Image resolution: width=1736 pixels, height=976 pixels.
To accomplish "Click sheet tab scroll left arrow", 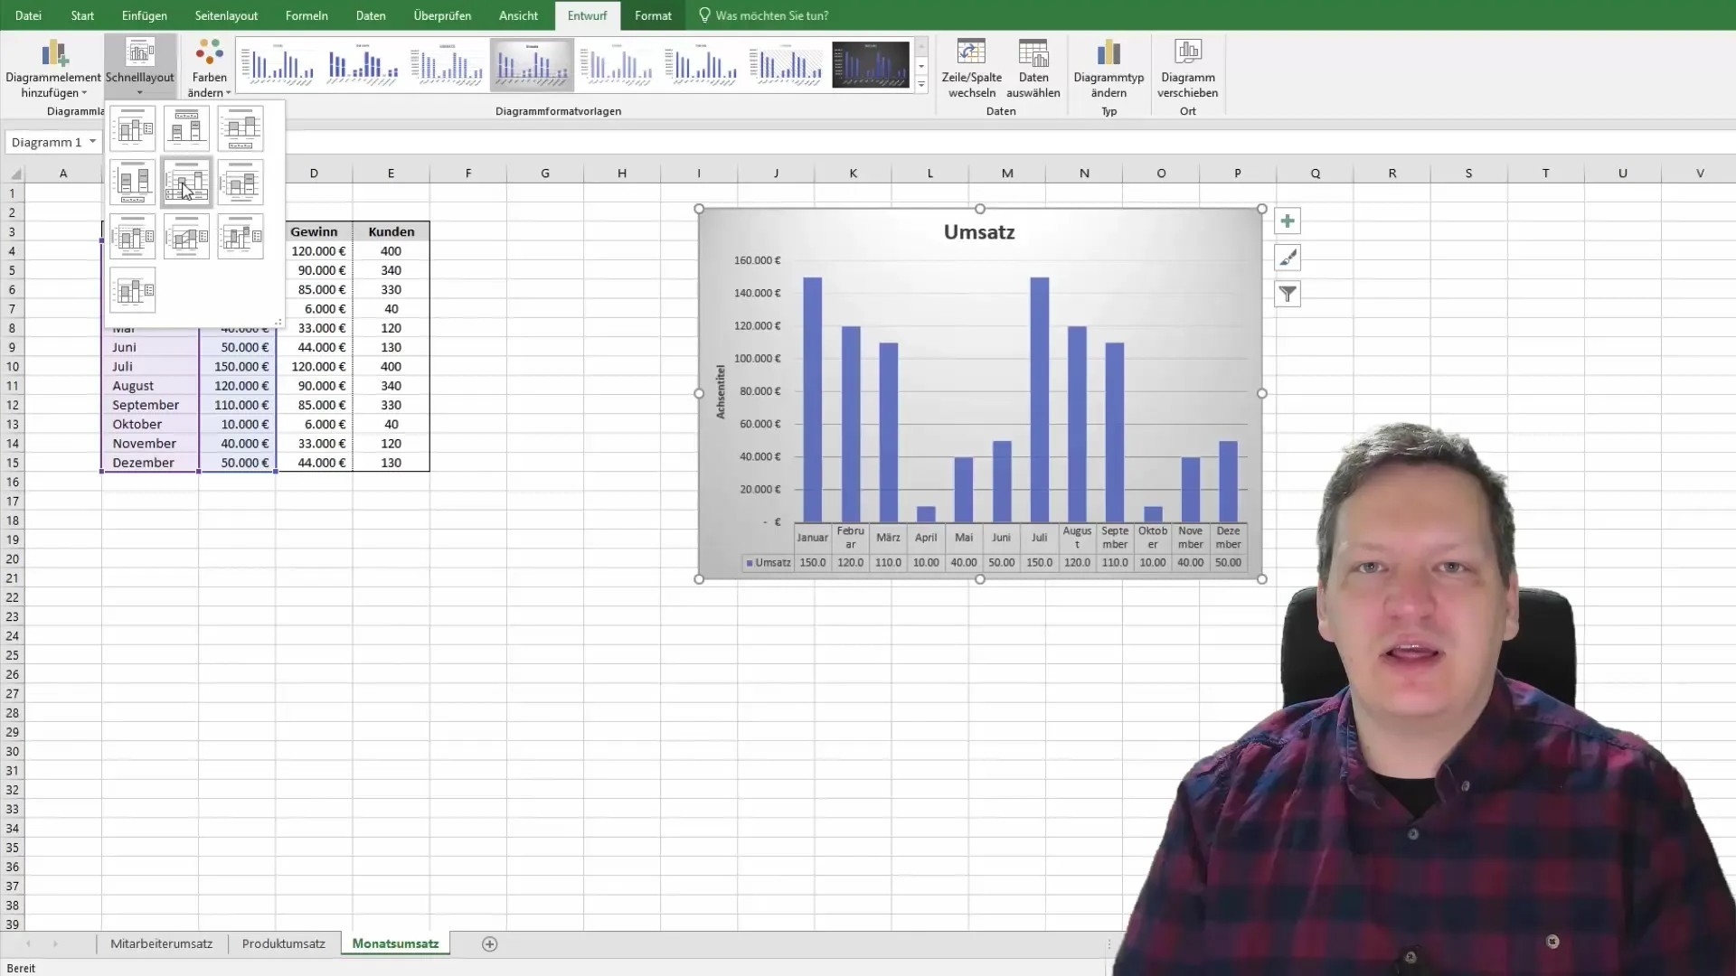I will [x=28, y=943].
